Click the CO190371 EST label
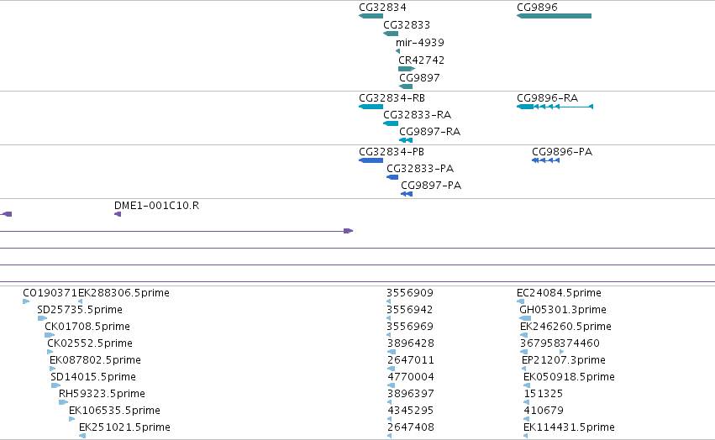Viewport: 715px width, 440px height. (x=50, y=293)
